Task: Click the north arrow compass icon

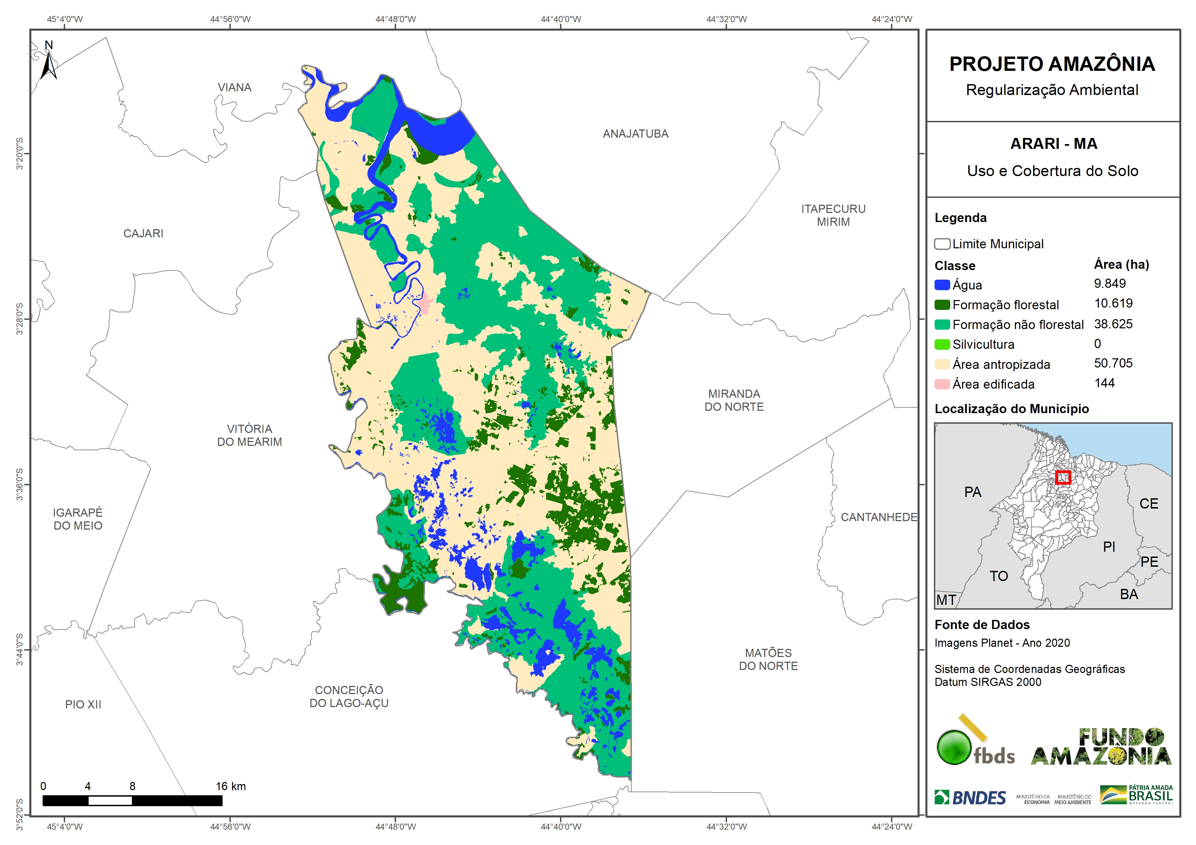Action: pyautogui.click(x=49, y=61)
